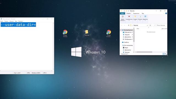The image size is (176, 99).
Task: Click the OneDrive cloud icon in navigation pane
Action: coord(123,42)
